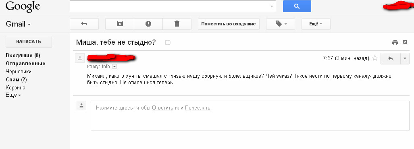Viewport: 414px width, 149px height.
Task: Open Корзина folder
Action: pyautogui.click(x=15, y=88)
